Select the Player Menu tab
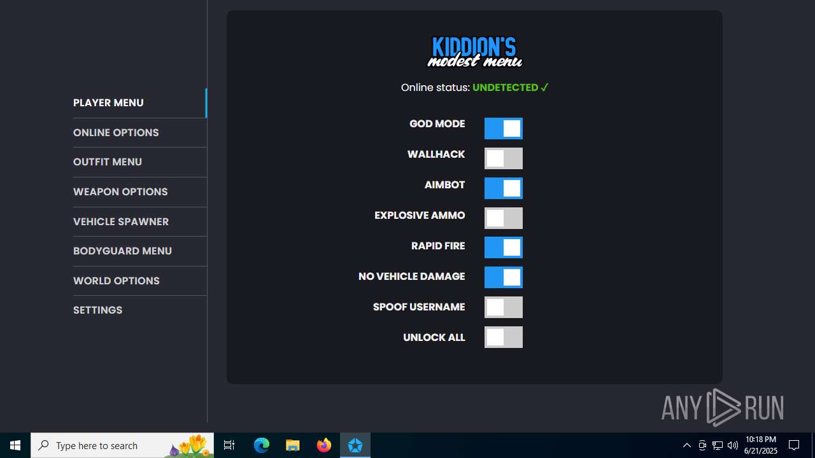The image size is (815, 458). tap(139, 103)
